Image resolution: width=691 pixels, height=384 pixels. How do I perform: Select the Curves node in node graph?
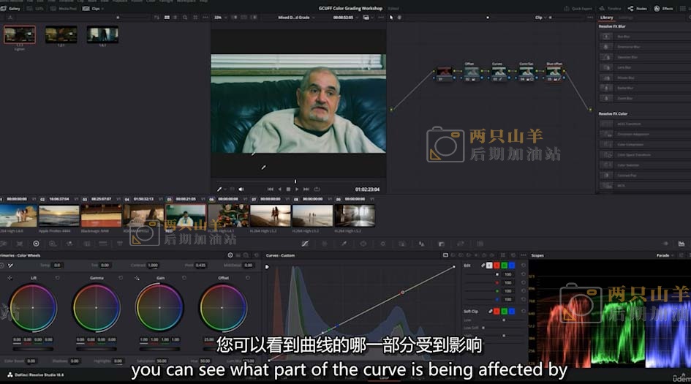pos(498,72)
